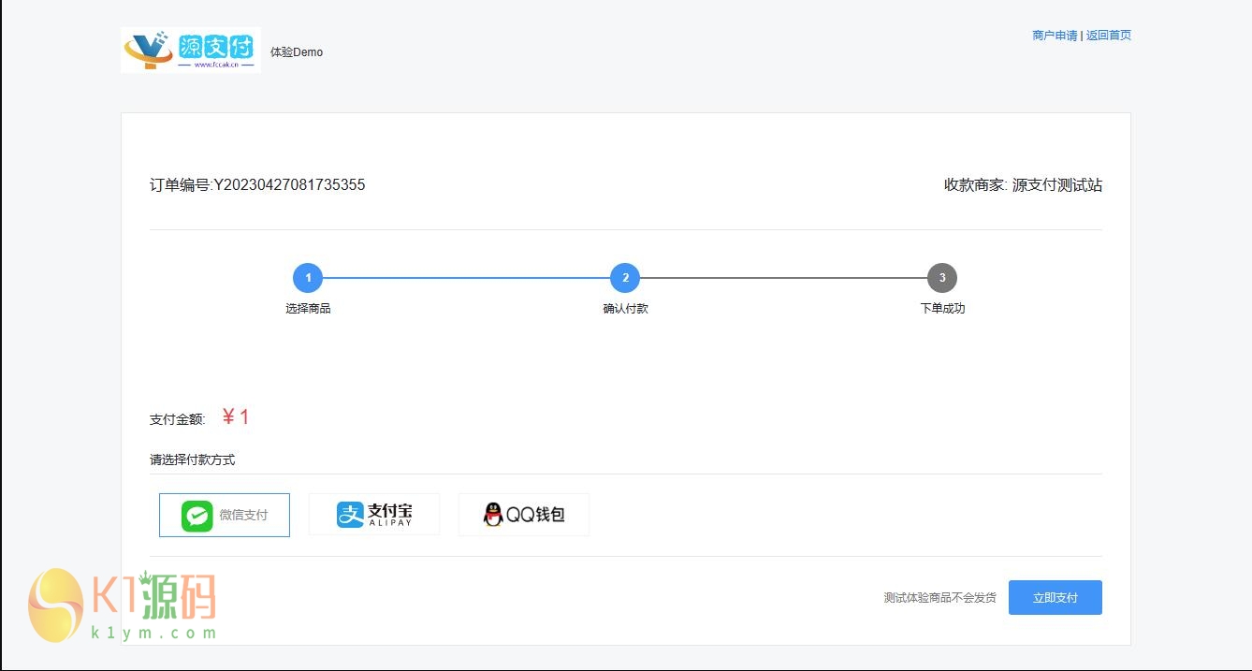
Task: Click the green WeChat Pay icon
Action: pos(197,516)
